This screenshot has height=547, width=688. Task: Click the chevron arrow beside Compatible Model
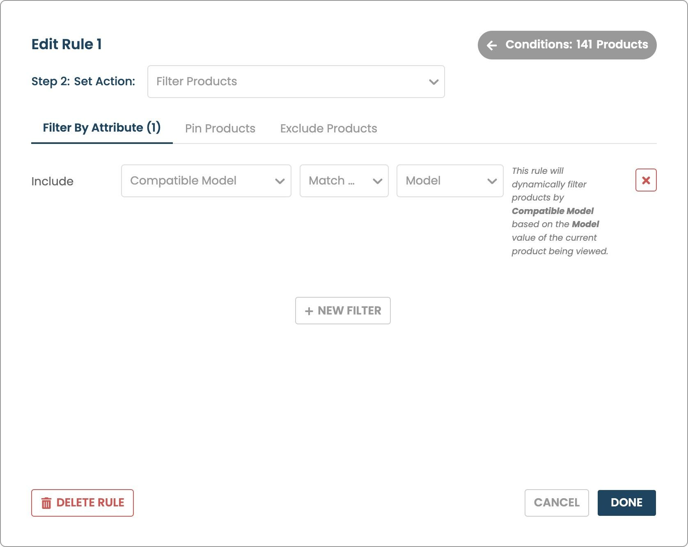[x=280, y=181]
